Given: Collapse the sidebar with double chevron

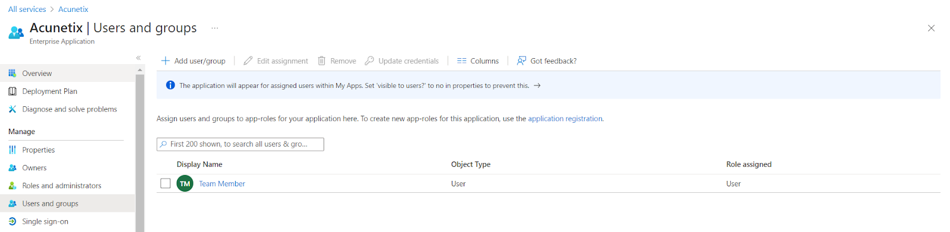Looking at the screenshot, I should pyautogui.click(x=138, y=58).
